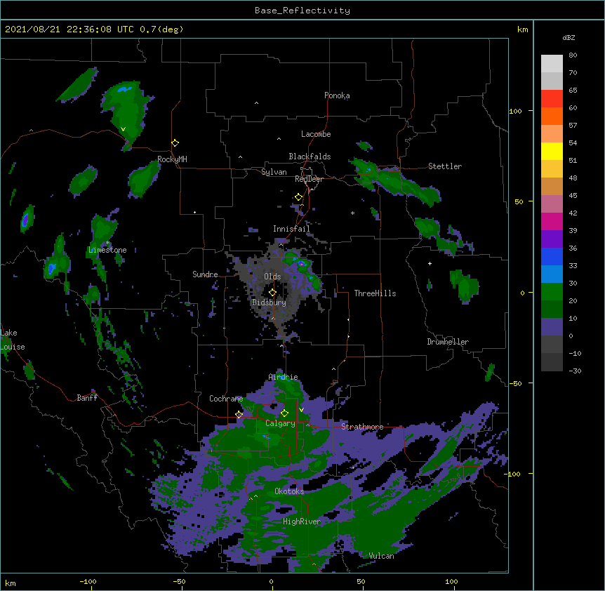605x591 pixels.
Task: Click the yellow diamond marker between Olds and Didsbury
Action: (272, 293)
